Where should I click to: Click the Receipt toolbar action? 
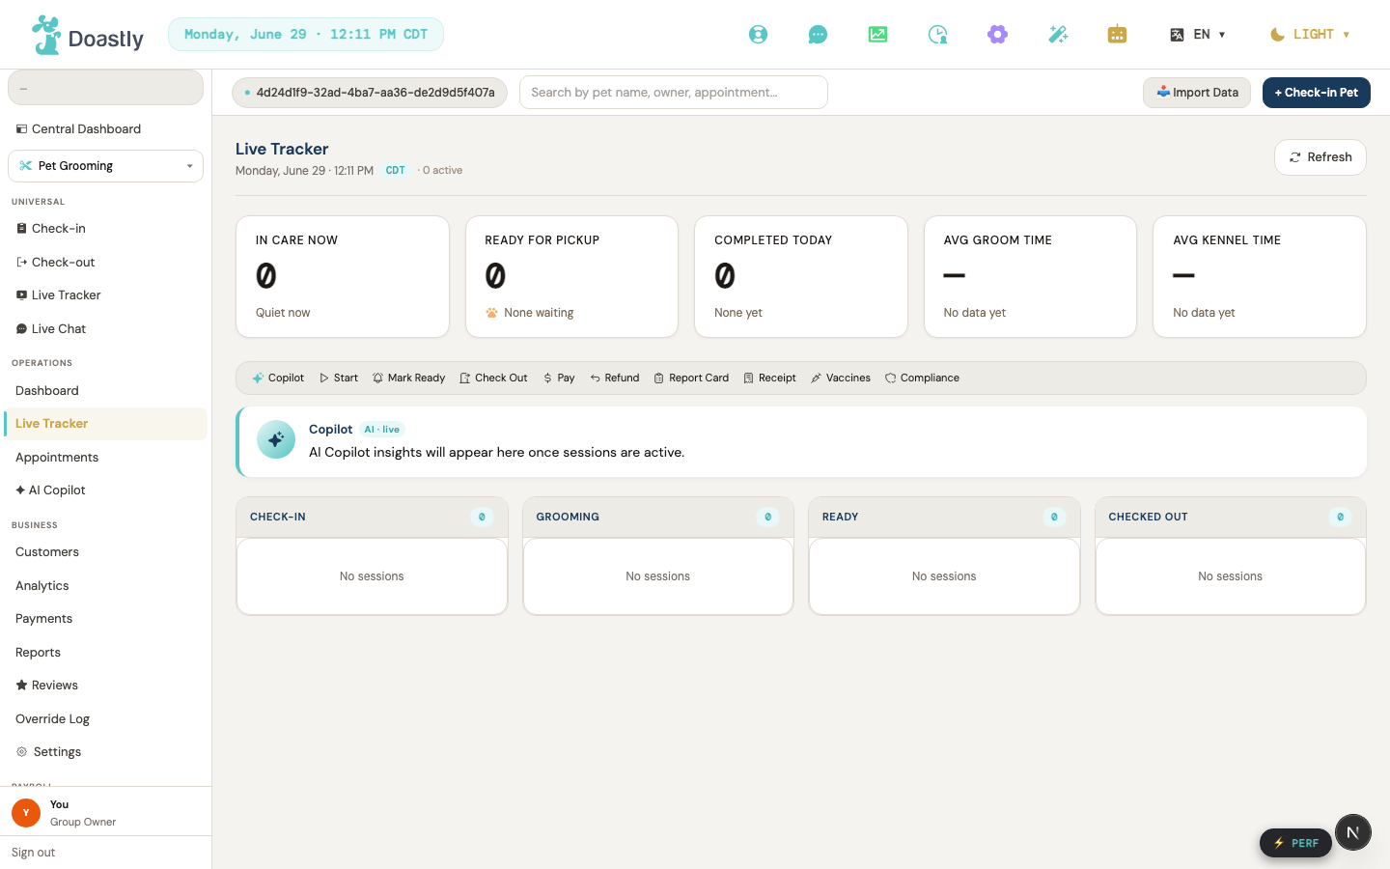point(769,378)
